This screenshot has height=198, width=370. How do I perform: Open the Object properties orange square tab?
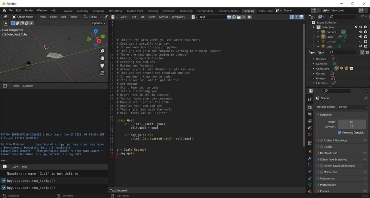pos(310,152)
